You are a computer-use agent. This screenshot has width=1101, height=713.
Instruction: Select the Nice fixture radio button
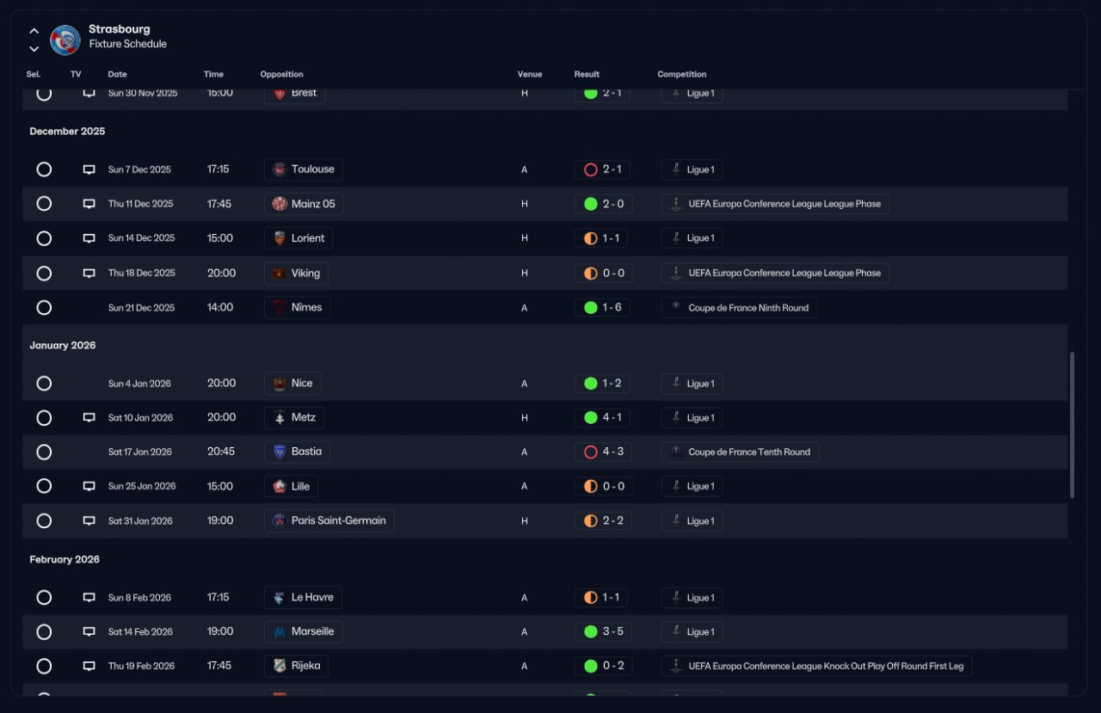tap(44, 384)
